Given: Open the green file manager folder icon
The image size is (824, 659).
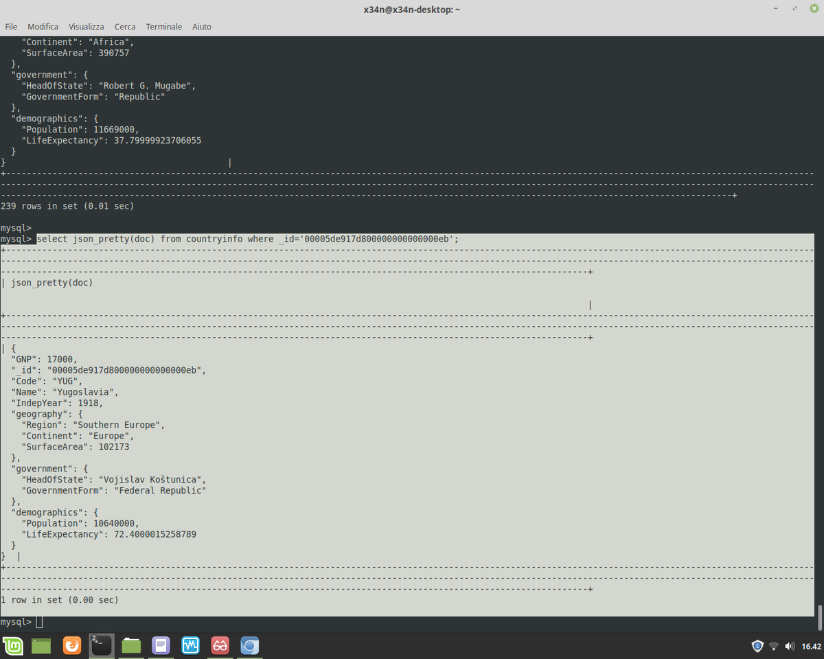Looking at the screenshot, I should pos(131,645).
